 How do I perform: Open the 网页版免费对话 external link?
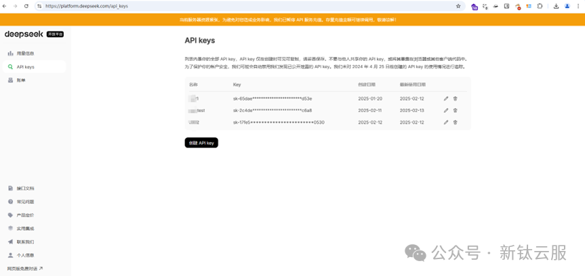[x=25, y=268]
